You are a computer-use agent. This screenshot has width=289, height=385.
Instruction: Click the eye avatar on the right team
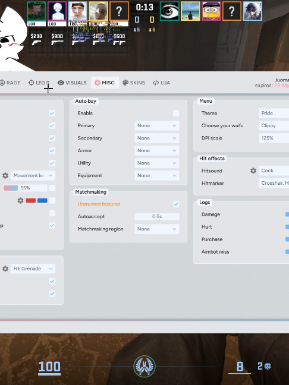coord(169,11)
